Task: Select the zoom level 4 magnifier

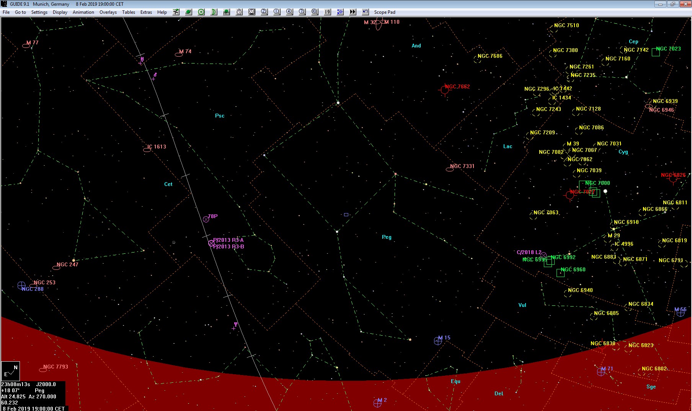Action: [x=290, y=12]
